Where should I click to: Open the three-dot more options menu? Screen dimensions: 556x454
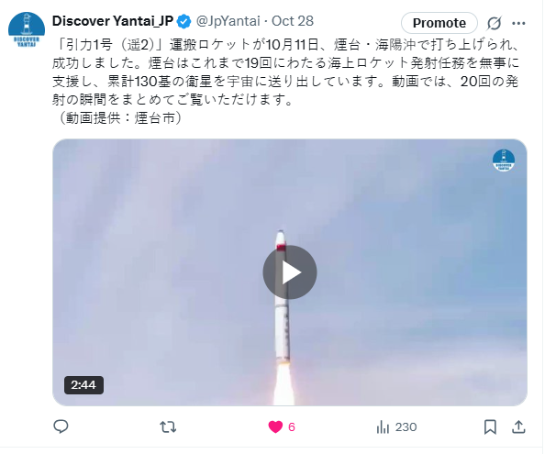click(518, 24)
